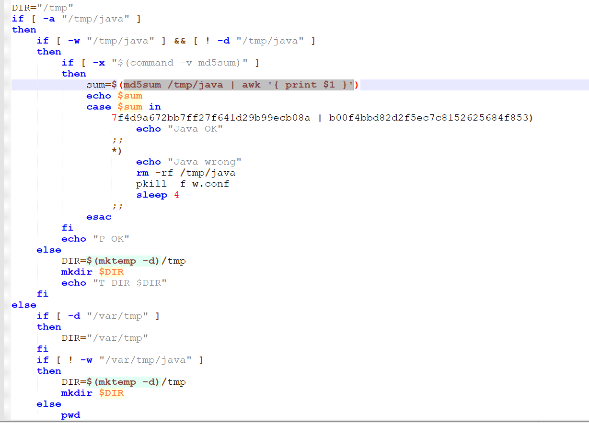Click the hash starting with 7f4d9a
589x423 pixels.
click(211, 118)
